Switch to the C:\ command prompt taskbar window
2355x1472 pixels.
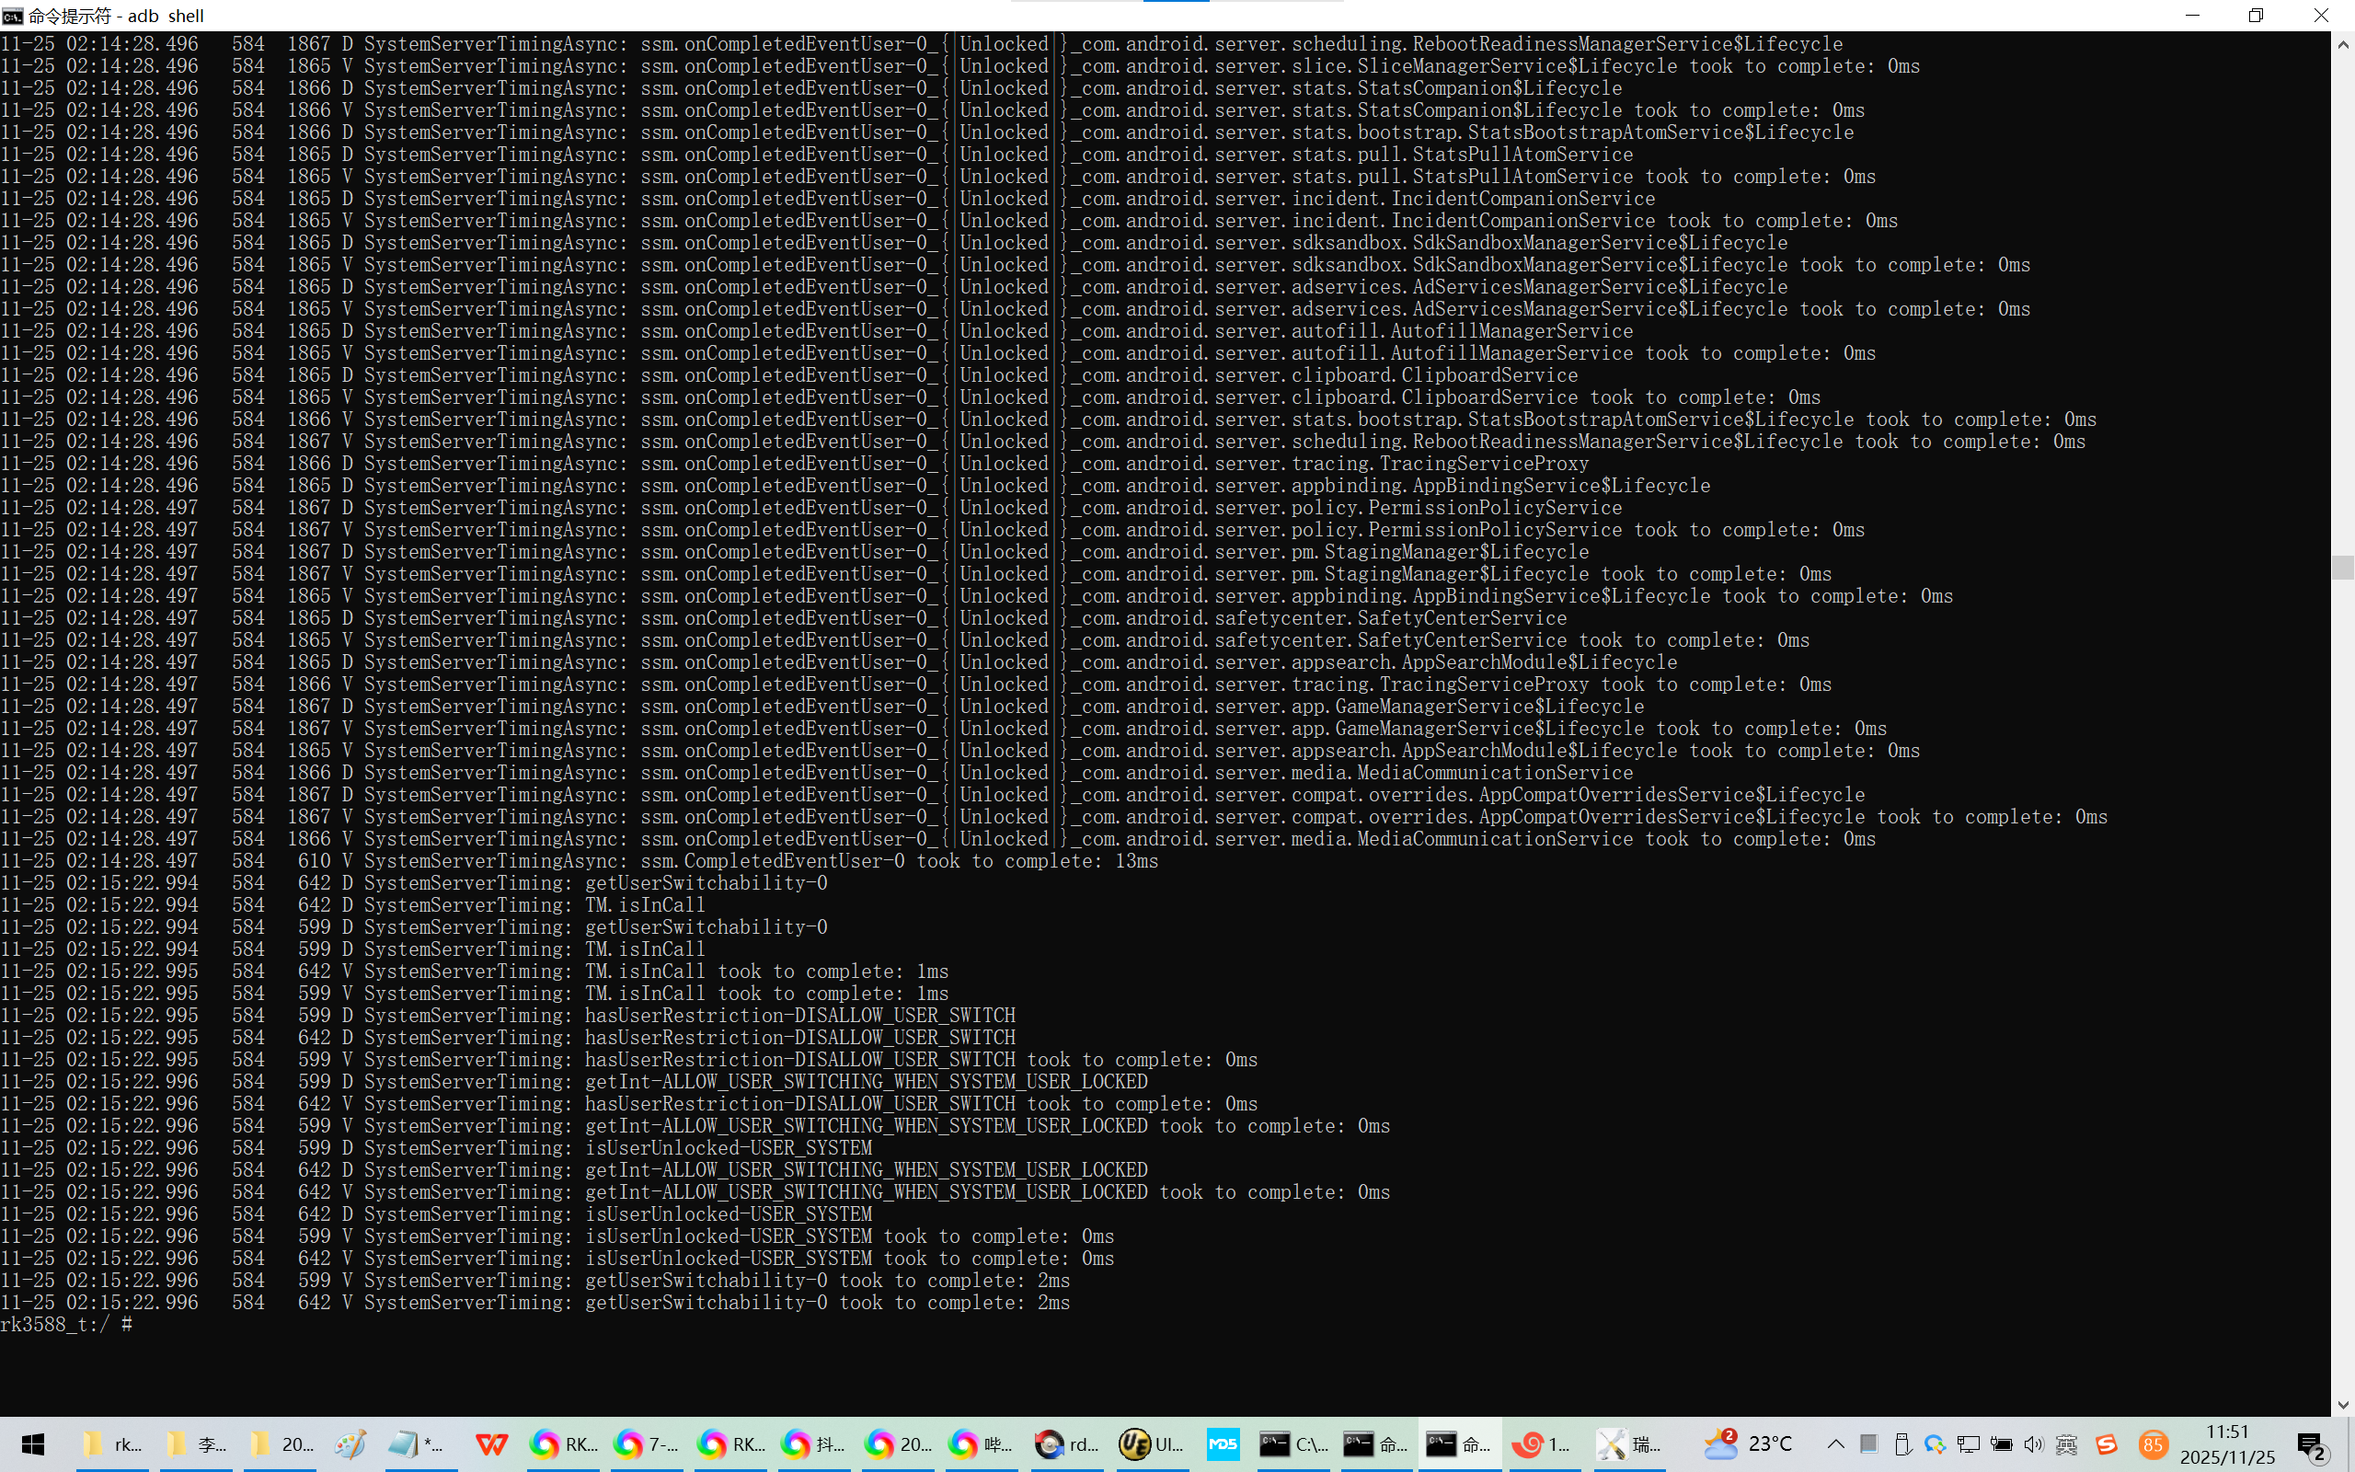coord(1292,1443)
